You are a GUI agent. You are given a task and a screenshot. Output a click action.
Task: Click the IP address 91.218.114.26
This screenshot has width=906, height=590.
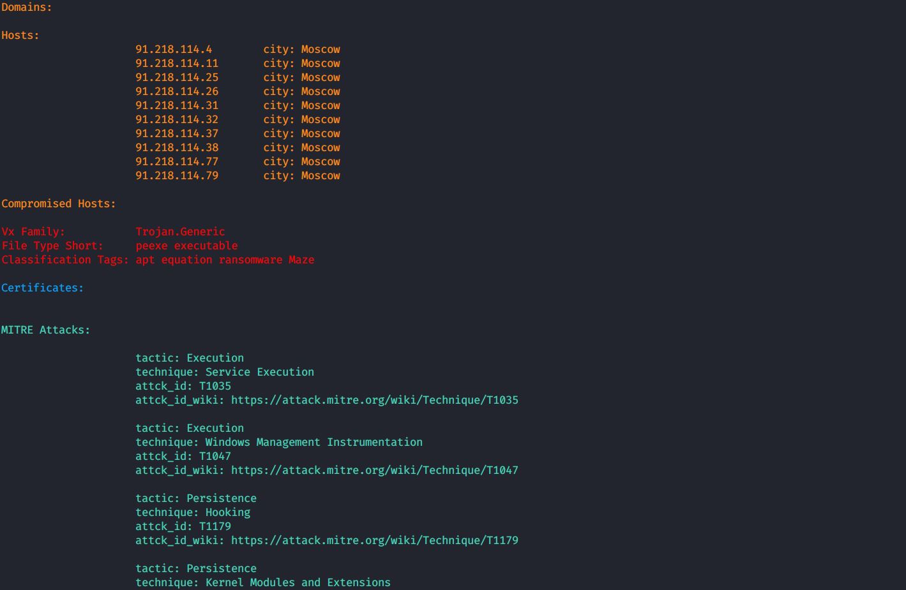[x=177, y=92]
